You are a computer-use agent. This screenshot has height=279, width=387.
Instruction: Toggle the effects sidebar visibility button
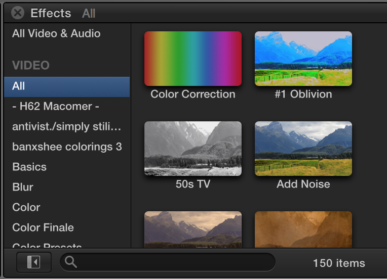click(34, 262)
